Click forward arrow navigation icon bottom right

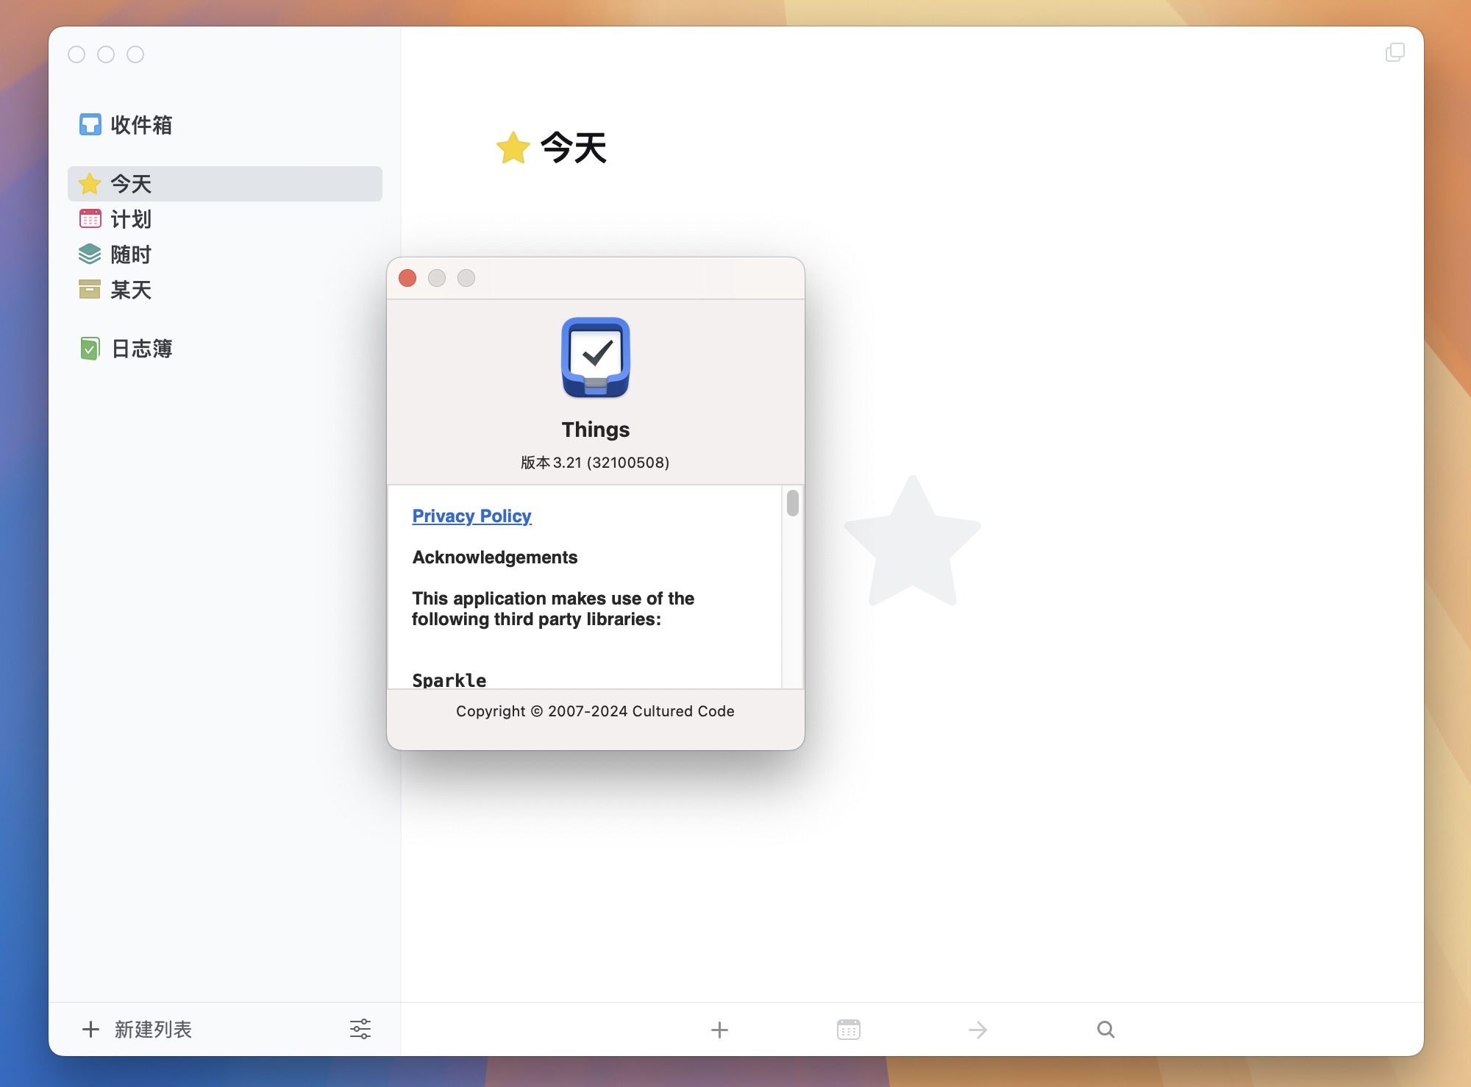coord(977,1027)
